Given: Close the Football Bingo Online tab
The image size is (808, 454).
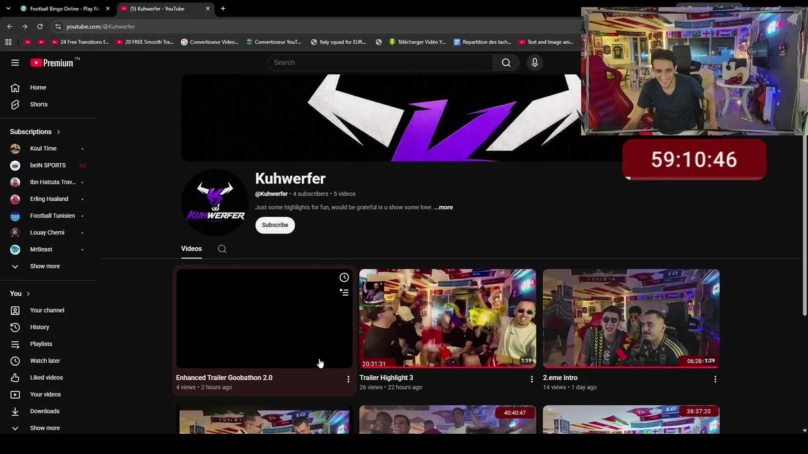Looking at the screenshot, I should tap(107, 9).
